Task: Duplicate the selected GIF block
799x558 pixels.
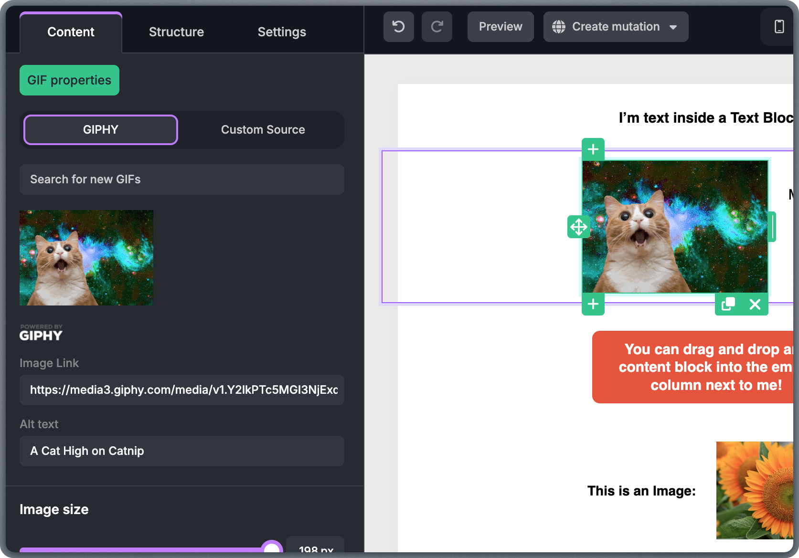Action: [x=728, y=304]
